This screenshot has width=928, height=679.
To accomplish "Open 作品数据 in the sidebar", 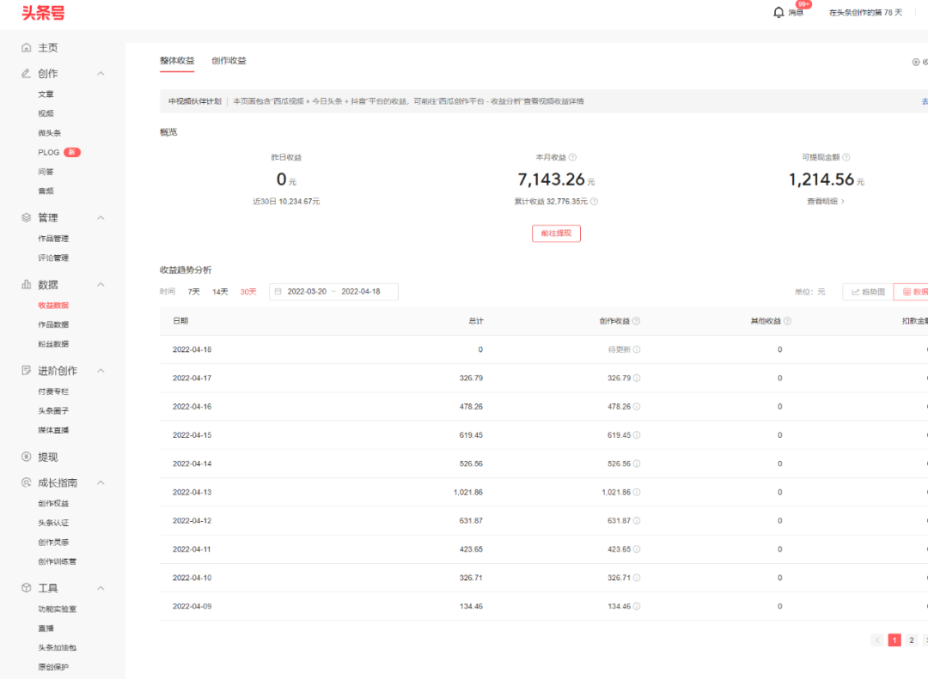I will (x=53, y=324).
